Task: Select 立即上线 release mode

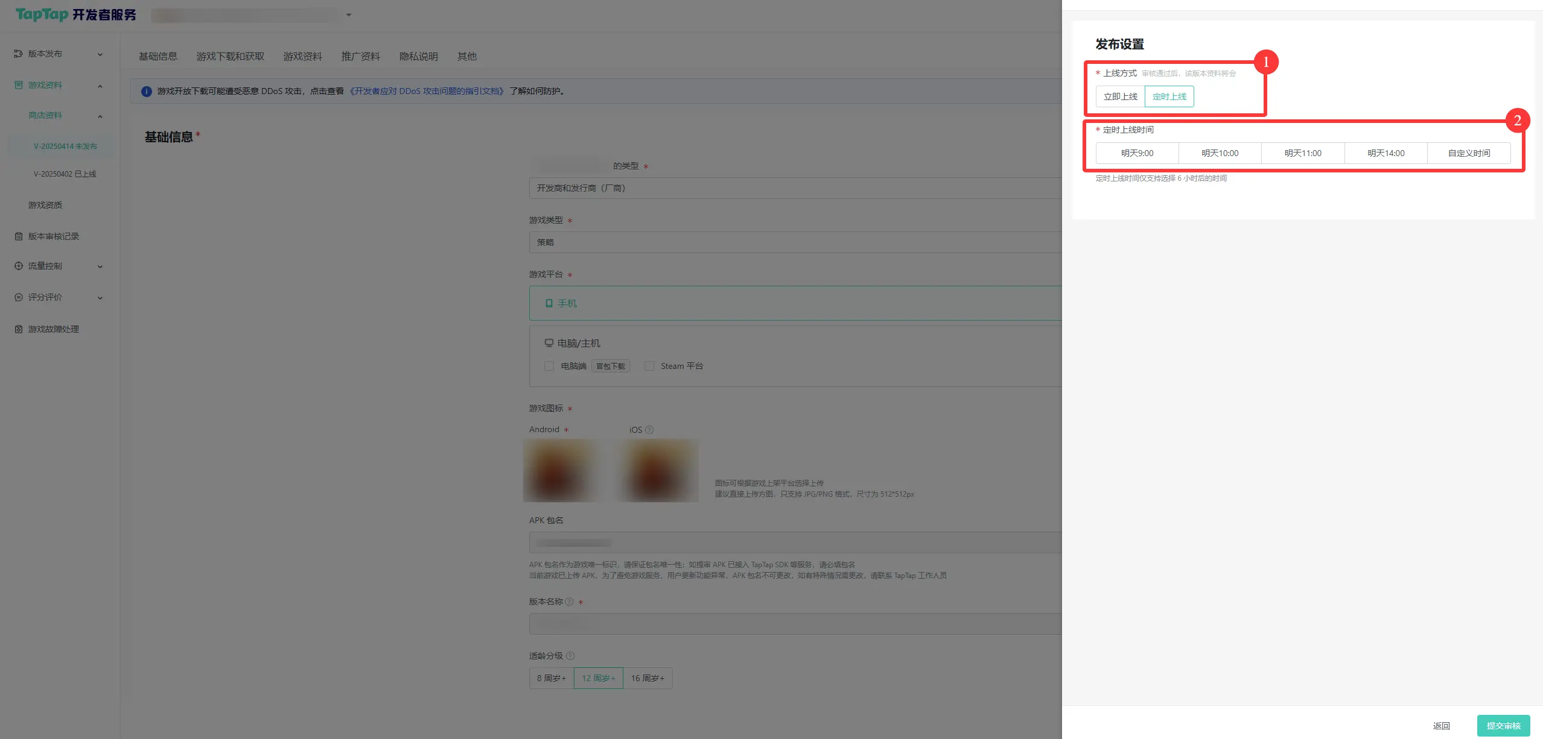Action: pyautogui.click(x=1120, y=96)
